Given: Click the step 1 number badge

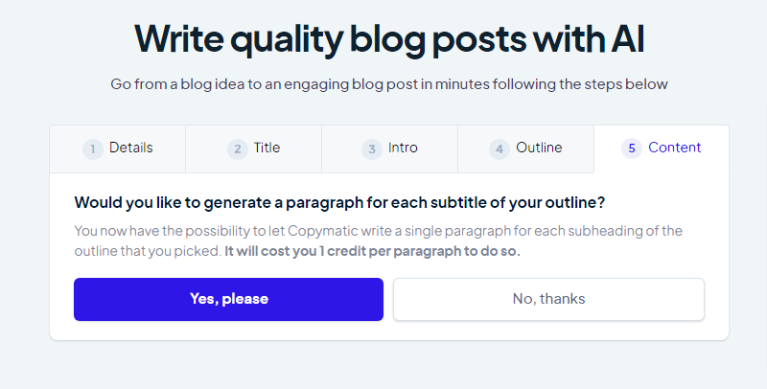Looking at the screenshot, I should point(93,149).
